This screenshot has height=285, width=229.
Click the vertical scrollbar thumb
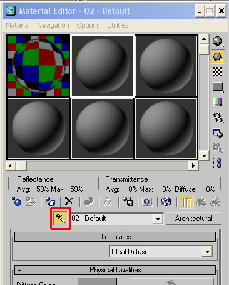[x=204, y=49]
